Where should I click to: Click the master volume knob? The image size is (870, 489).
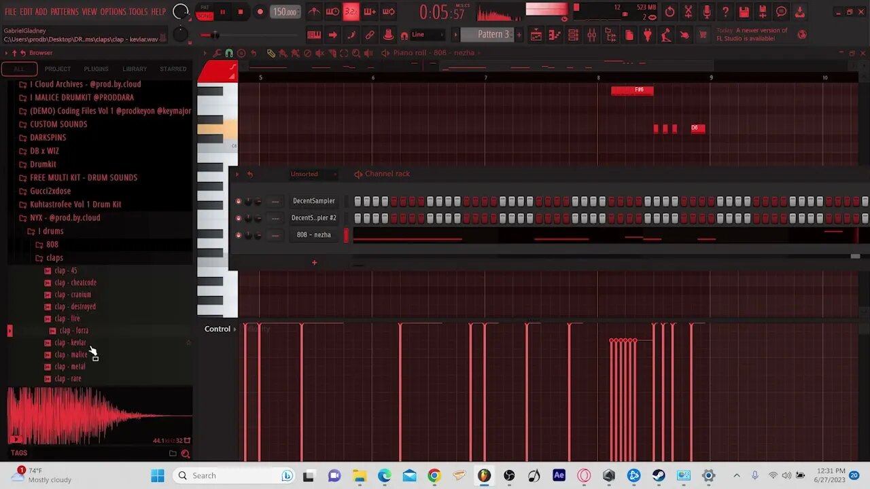tap(181, 12)
